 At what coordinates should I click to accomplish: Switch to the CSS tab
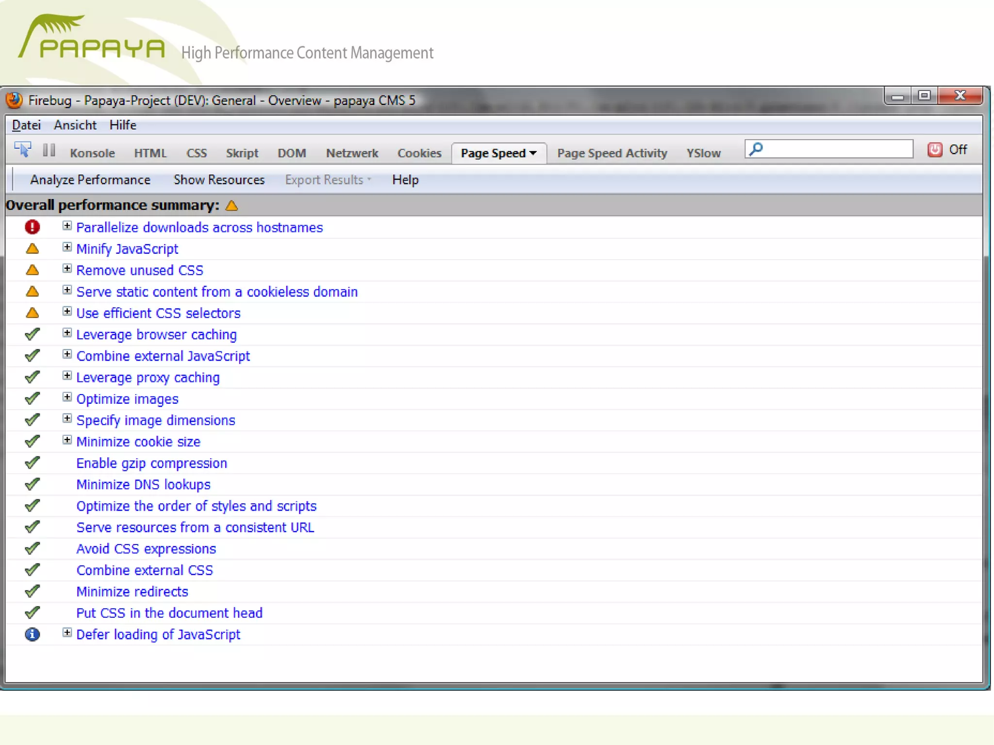(x=197, y=153)
